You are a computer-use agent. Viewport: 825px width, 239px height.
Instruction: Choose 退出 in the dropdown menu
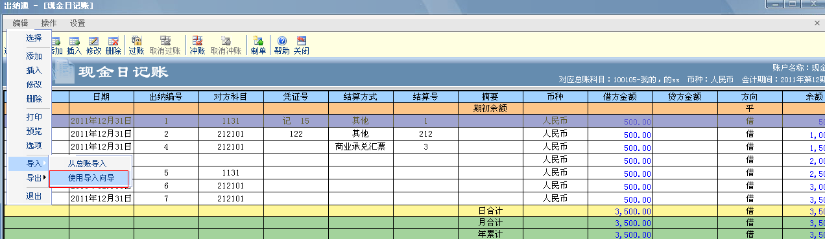(x=30, y=196)
